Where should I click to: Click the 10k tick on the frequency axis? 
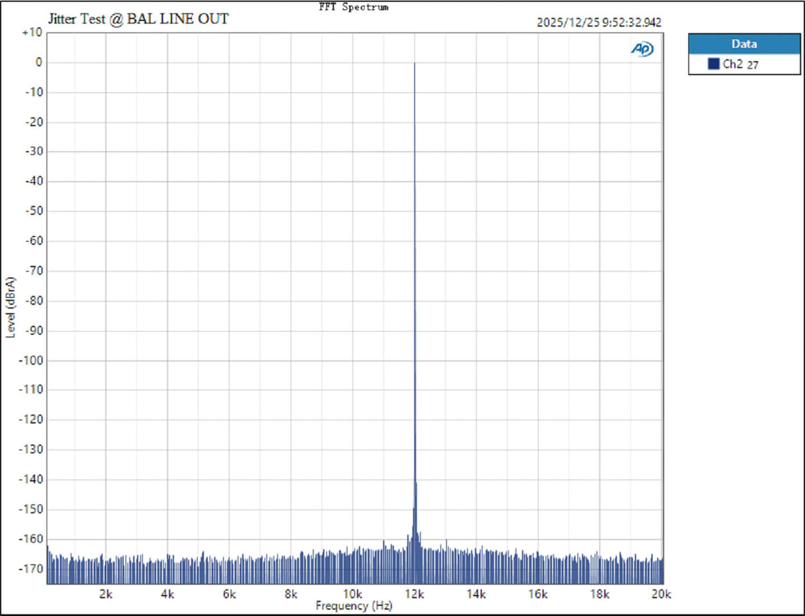click(353, 594)
